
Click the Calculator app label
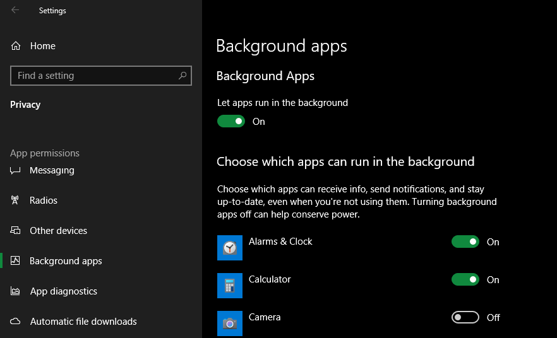[270, 279]
